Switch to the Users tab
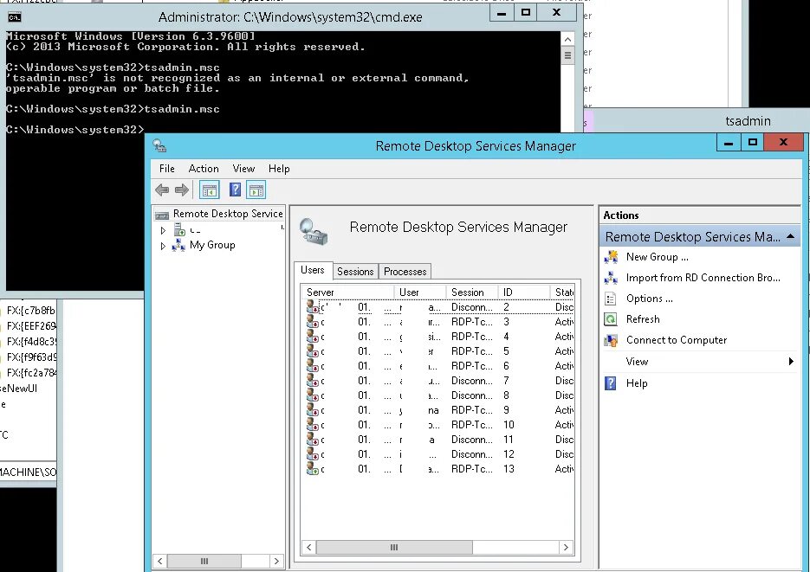This screenshot has width=810, height=572. pyautogui.click(x=313, y=270)
